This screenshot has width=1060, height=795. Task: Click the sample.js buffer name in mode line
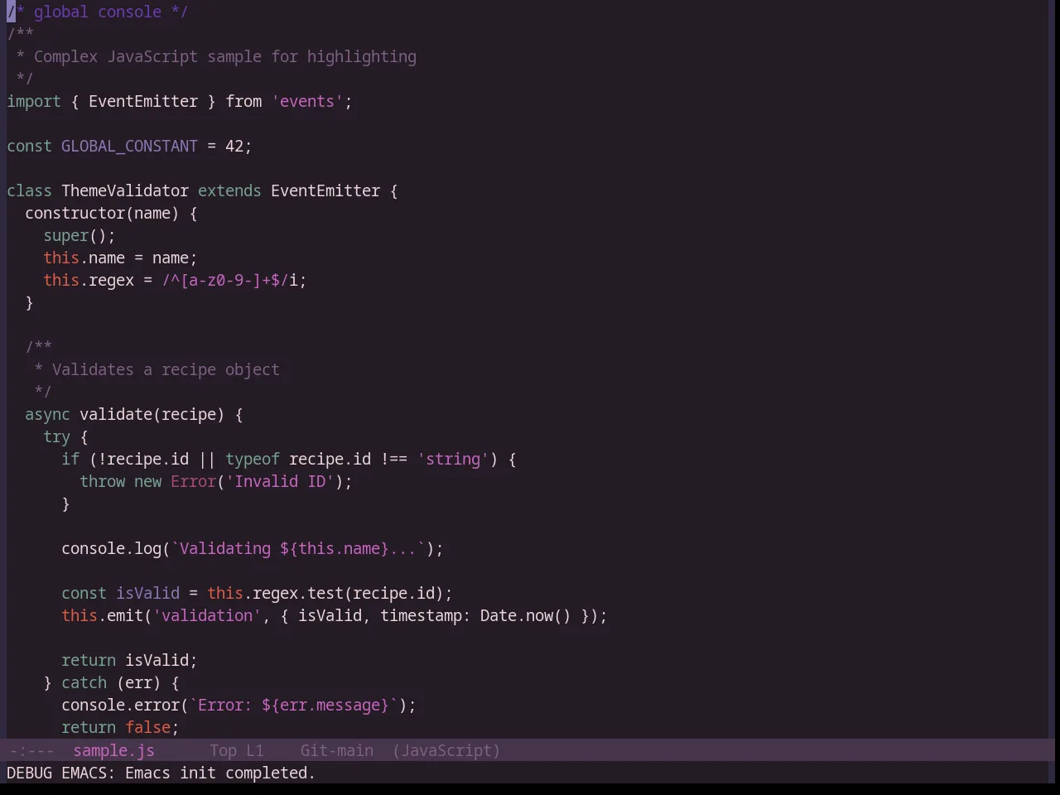113,750
